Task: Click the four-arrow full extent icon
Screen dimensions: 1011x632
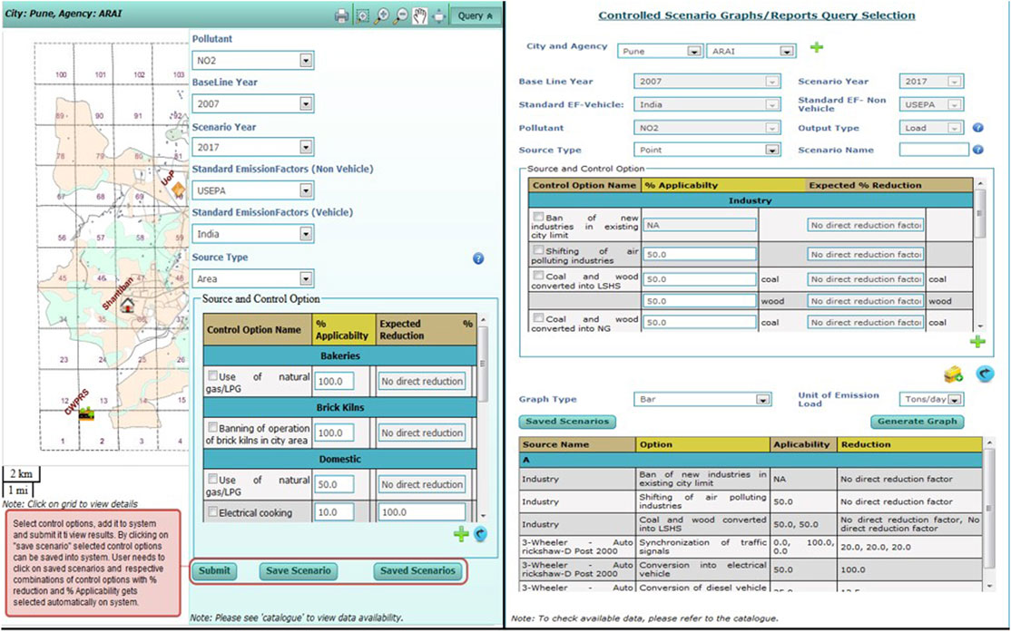Action: (x=438, y=16)
